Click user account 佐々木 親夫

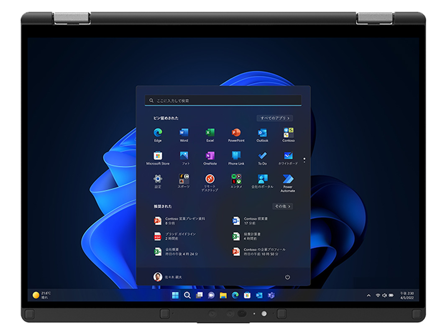click(x=168, y=277)
